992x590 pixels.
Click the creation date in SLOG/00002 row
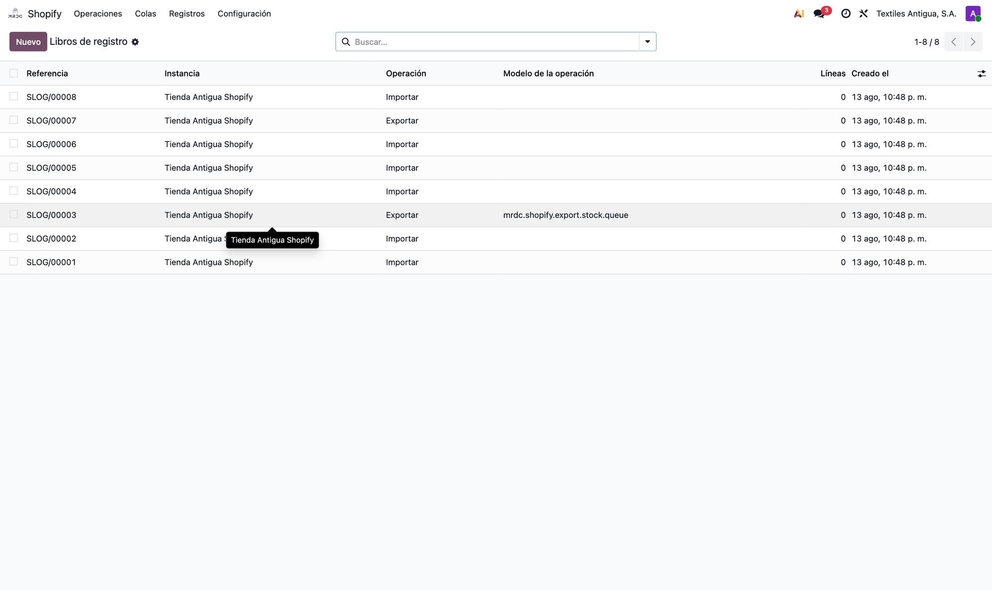coord(889,238)
